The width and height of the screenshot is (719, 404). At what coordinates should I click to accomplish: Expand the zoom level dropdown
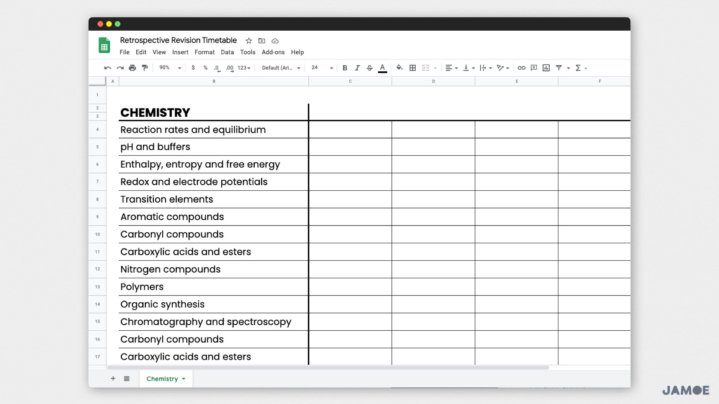pyautogui.click(x=179, y=68)
